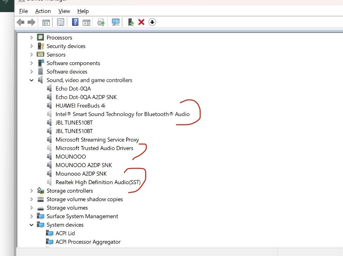
Task: Select Microsoft Trusted Audio Drivers
Action: tap(94, 148)
